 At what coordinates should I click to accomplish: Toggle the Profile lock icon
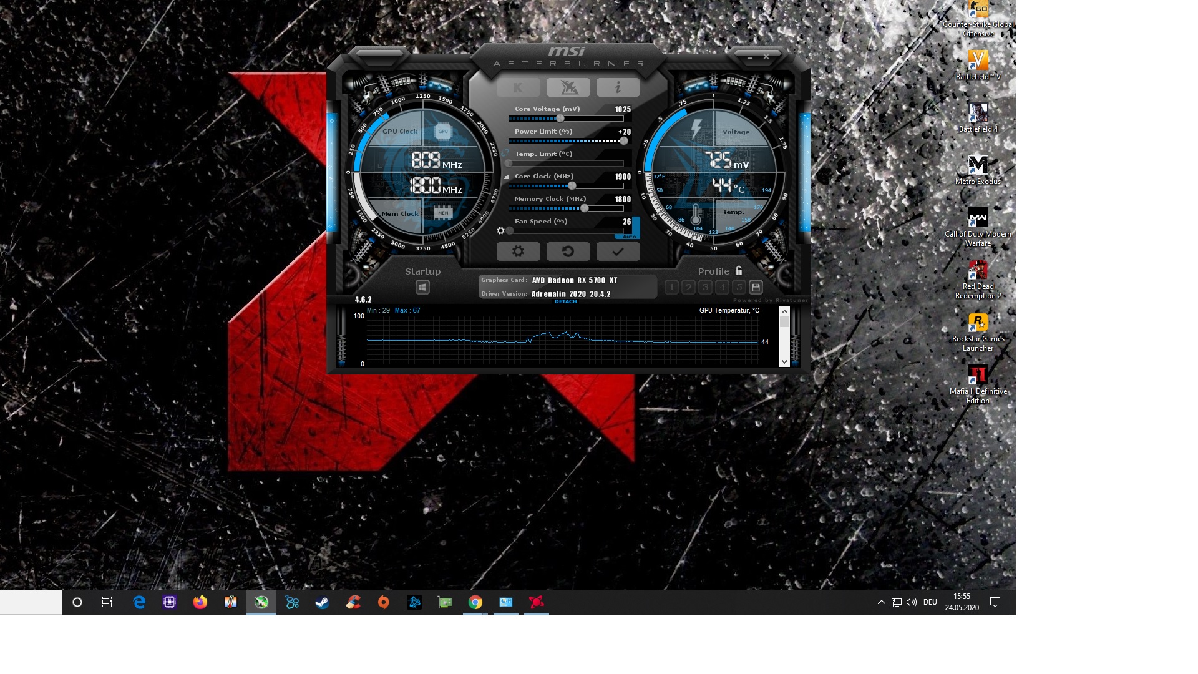coord(739,271)
